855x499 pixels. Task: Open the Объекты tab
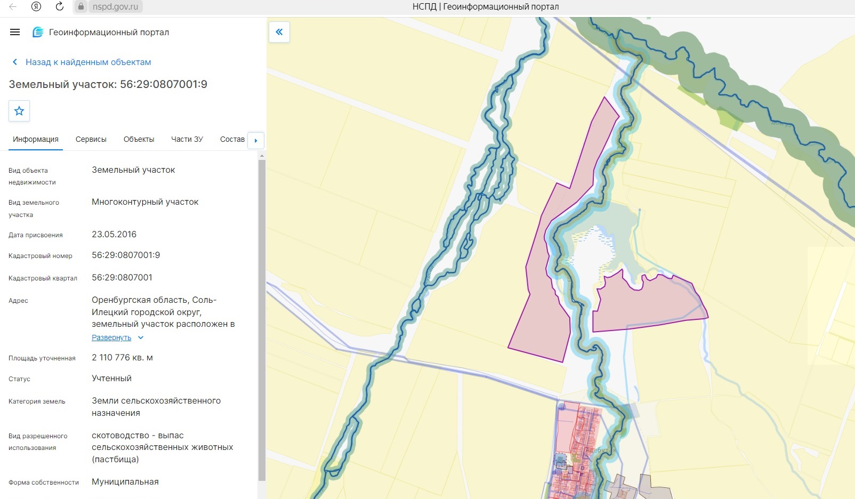(x=139, y=139)
